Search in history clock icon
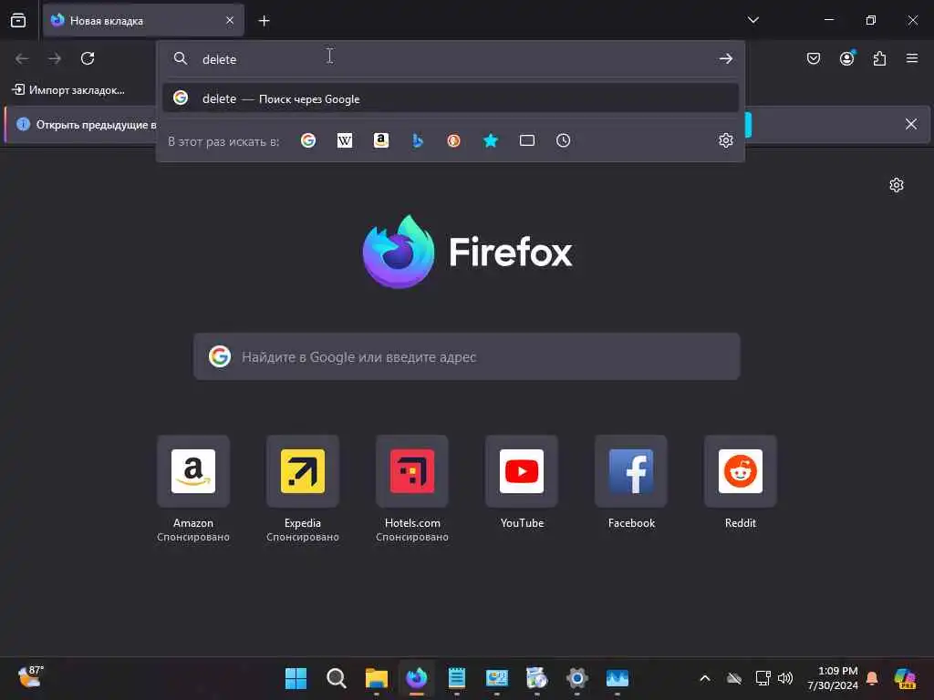The image size is (934, 700). pyautogui.click(x=563, y=140)
